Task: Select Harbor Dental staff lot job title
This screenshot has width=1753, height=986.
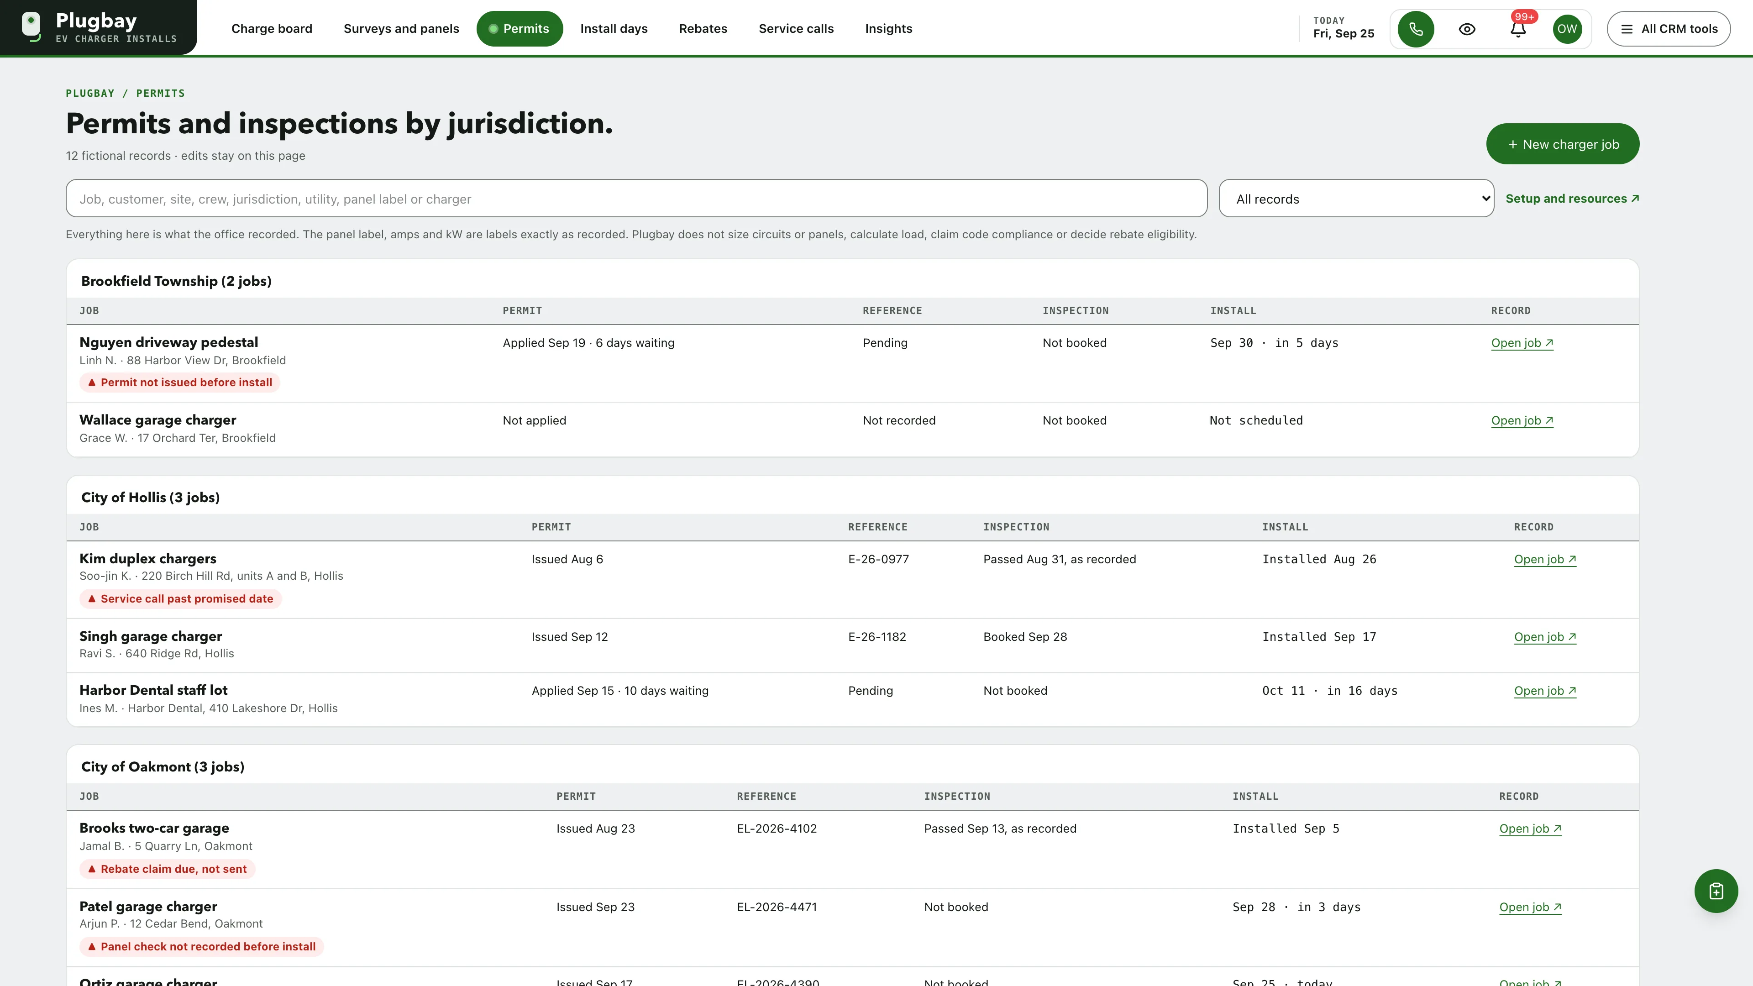Action: (x=153, y=690)
